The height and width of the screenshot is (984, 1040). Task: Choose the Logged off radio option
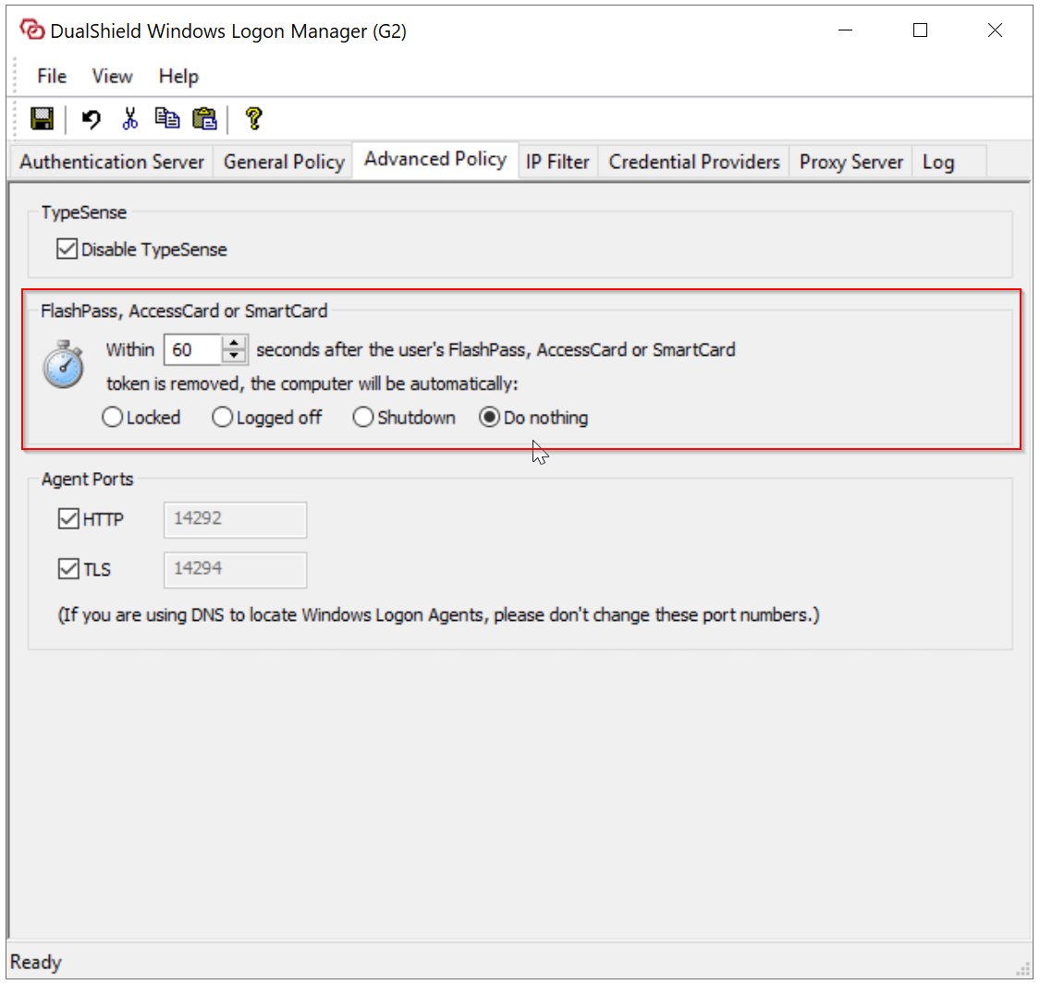point(223,418)
